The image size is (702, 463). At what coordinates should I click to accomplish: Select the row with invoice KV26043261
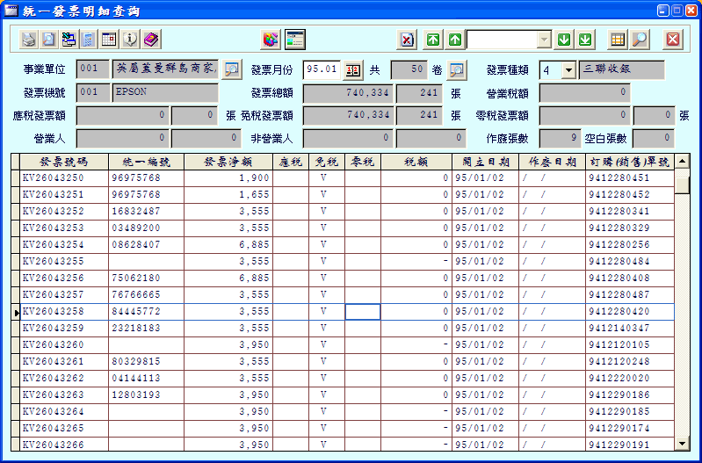pyautogui.click(x=64, y=361)
